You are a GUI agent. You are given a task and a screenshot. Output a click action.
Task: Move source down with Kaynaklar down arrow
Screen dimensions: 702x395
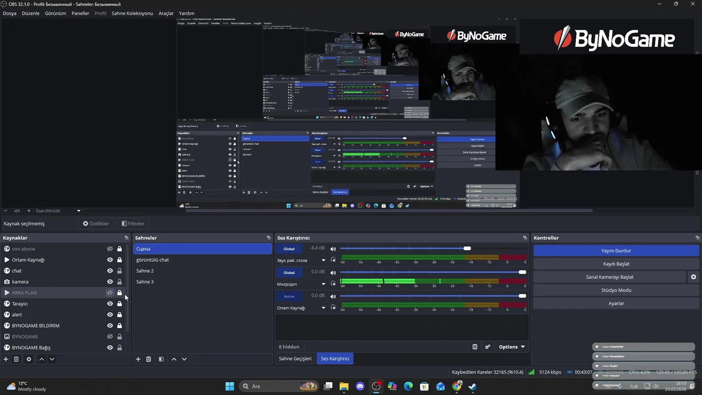point(52,359)
